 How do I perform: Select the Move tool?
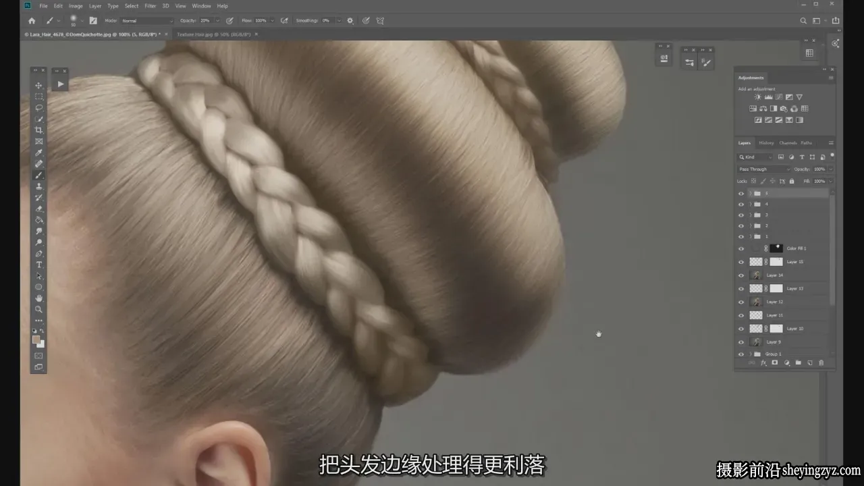(38, 85)
